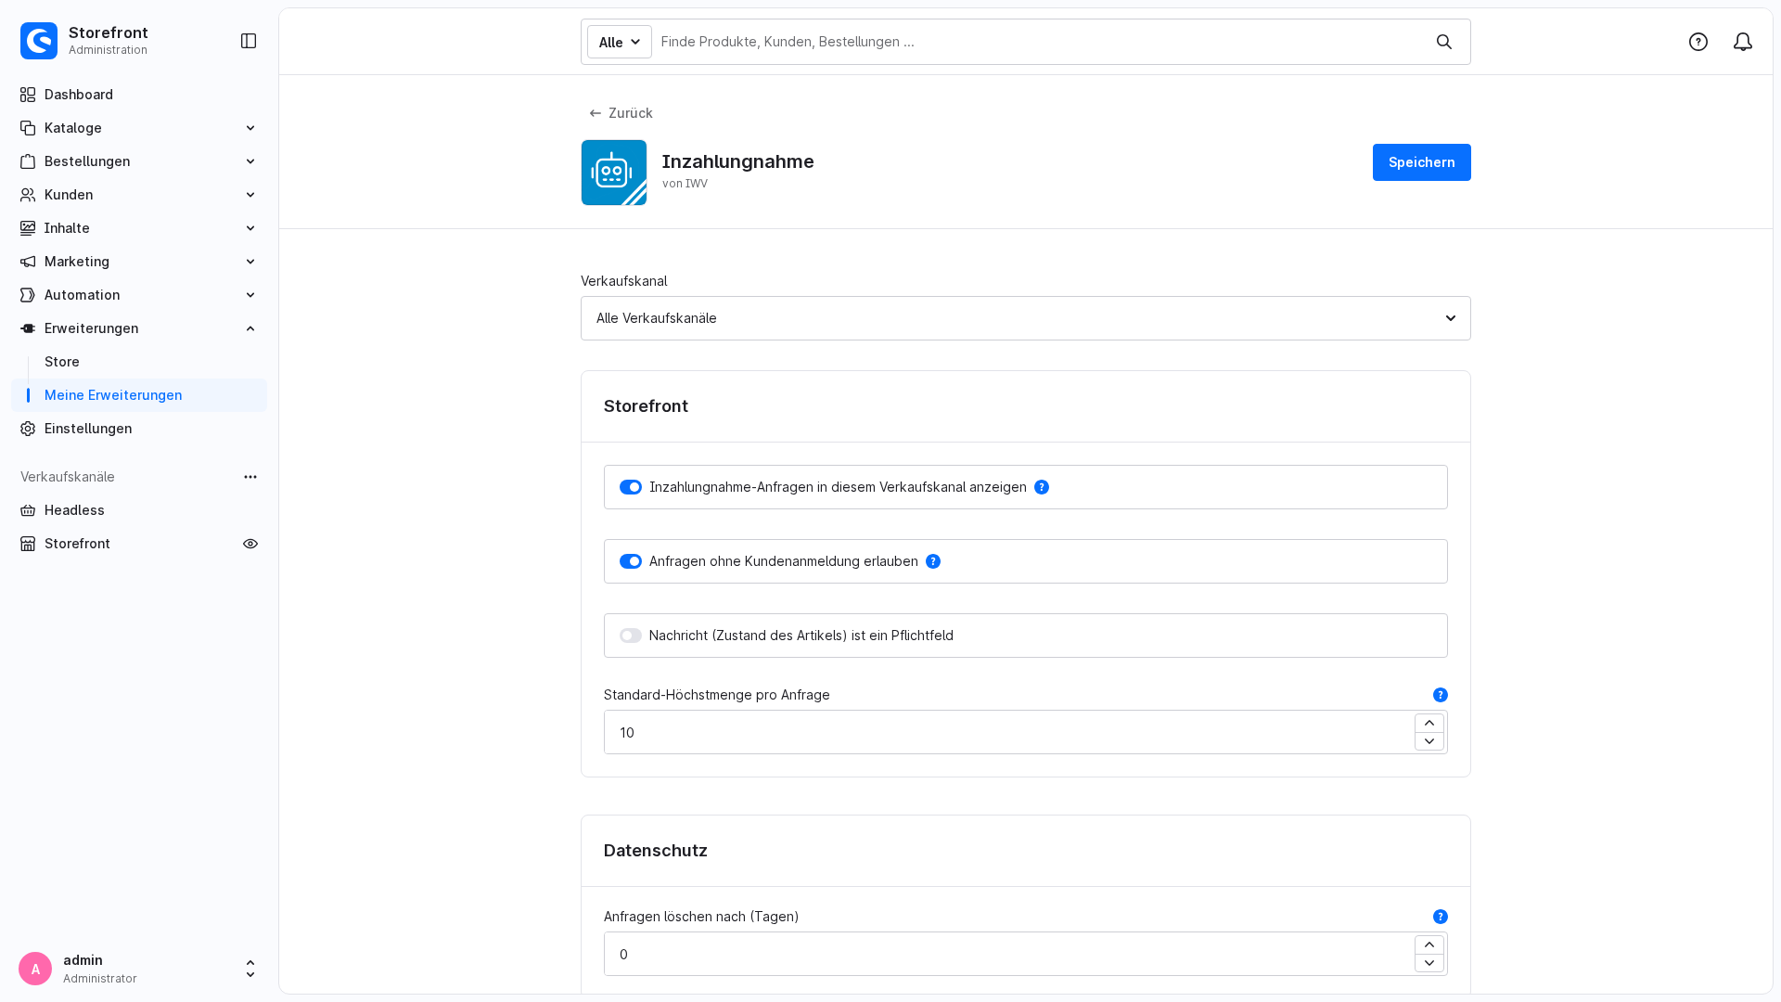Show help for Anfragen ohne Kundenanmeldung
This screenshot has height=1002, width=1781.
(x=933, y=561)
